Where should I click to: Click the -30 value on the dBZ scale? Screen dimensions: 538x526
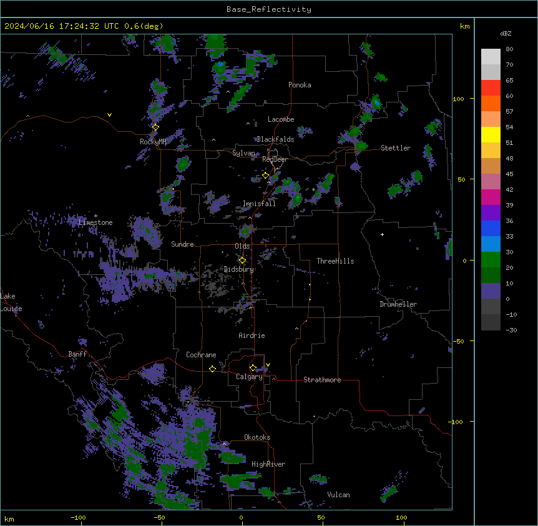pos(511,330)
